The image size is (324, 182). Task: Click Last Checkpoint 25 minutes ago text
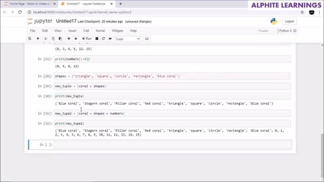point(100,21)
